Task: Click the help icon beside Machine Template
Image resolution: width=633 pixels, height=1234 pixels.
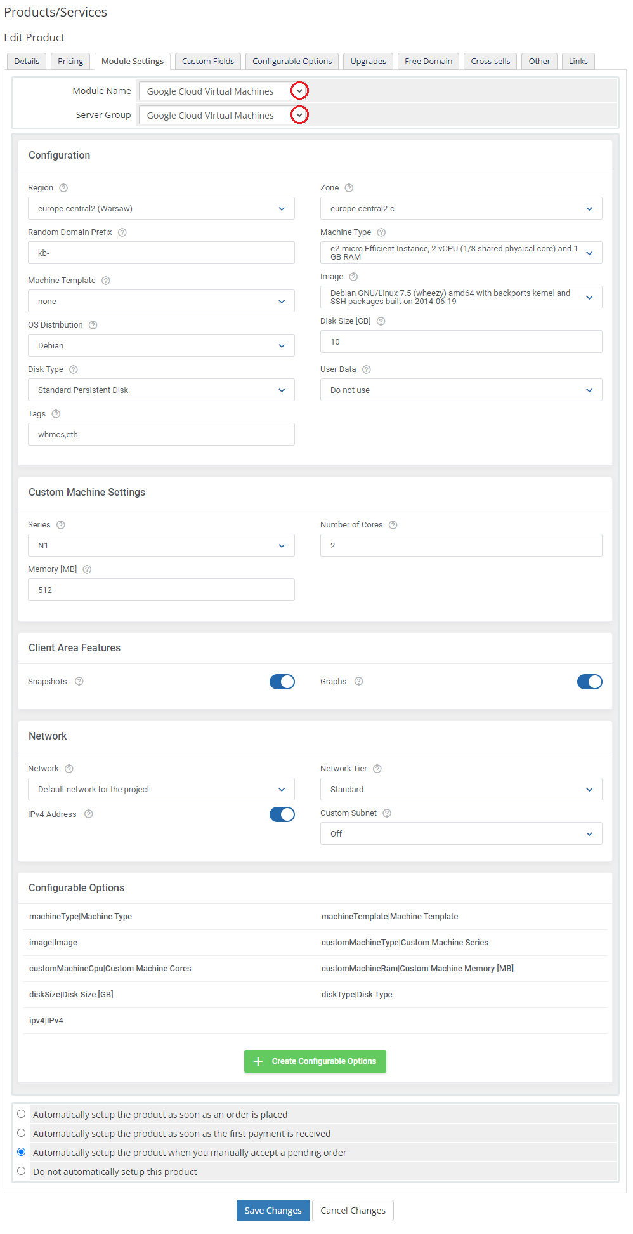Action: pyautogui.click(x=106, y=281)
